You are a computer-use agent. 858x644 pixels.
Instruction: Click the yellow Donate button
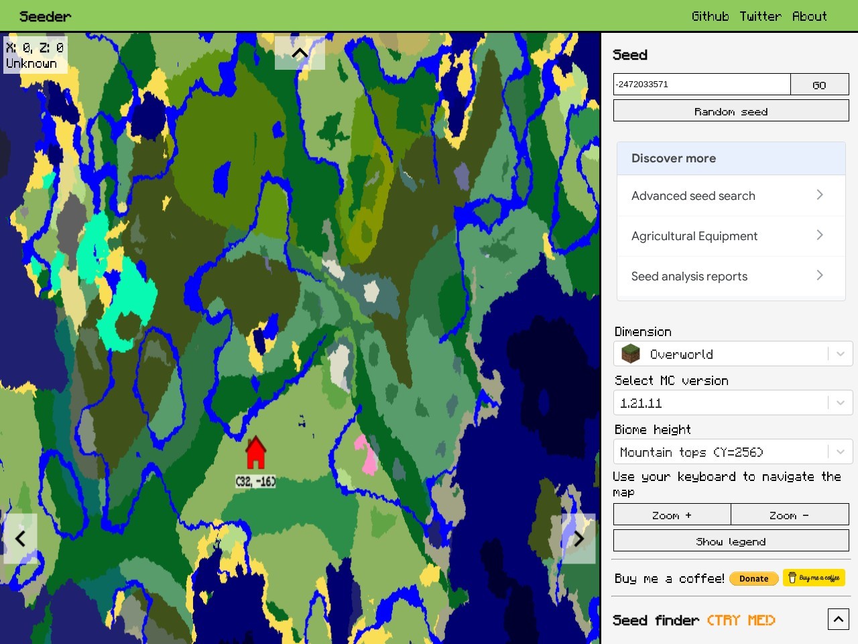point(754,578)
